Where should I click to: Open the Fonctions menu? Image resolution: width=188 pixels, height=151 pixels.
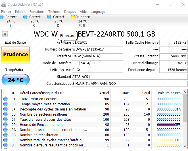[37, 12]
